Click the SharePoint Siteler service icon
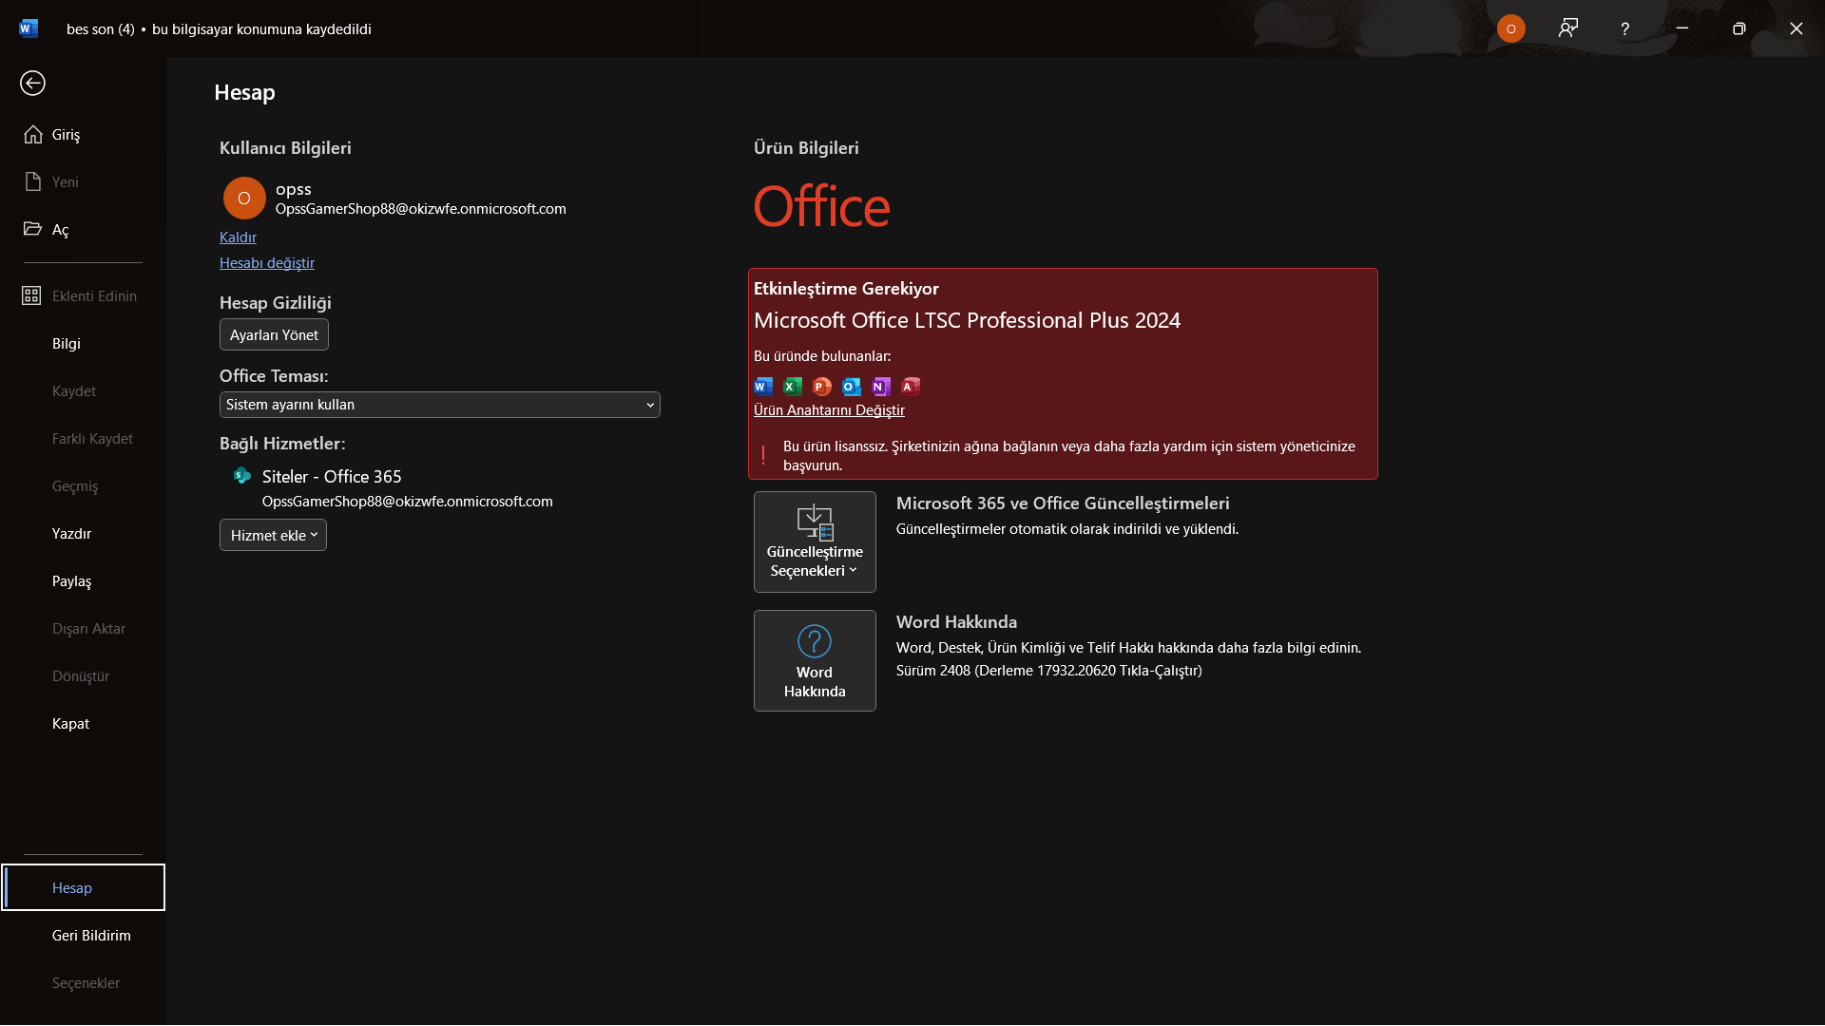Viewport: 1825px width, 1026px height. tap(242, 476)
